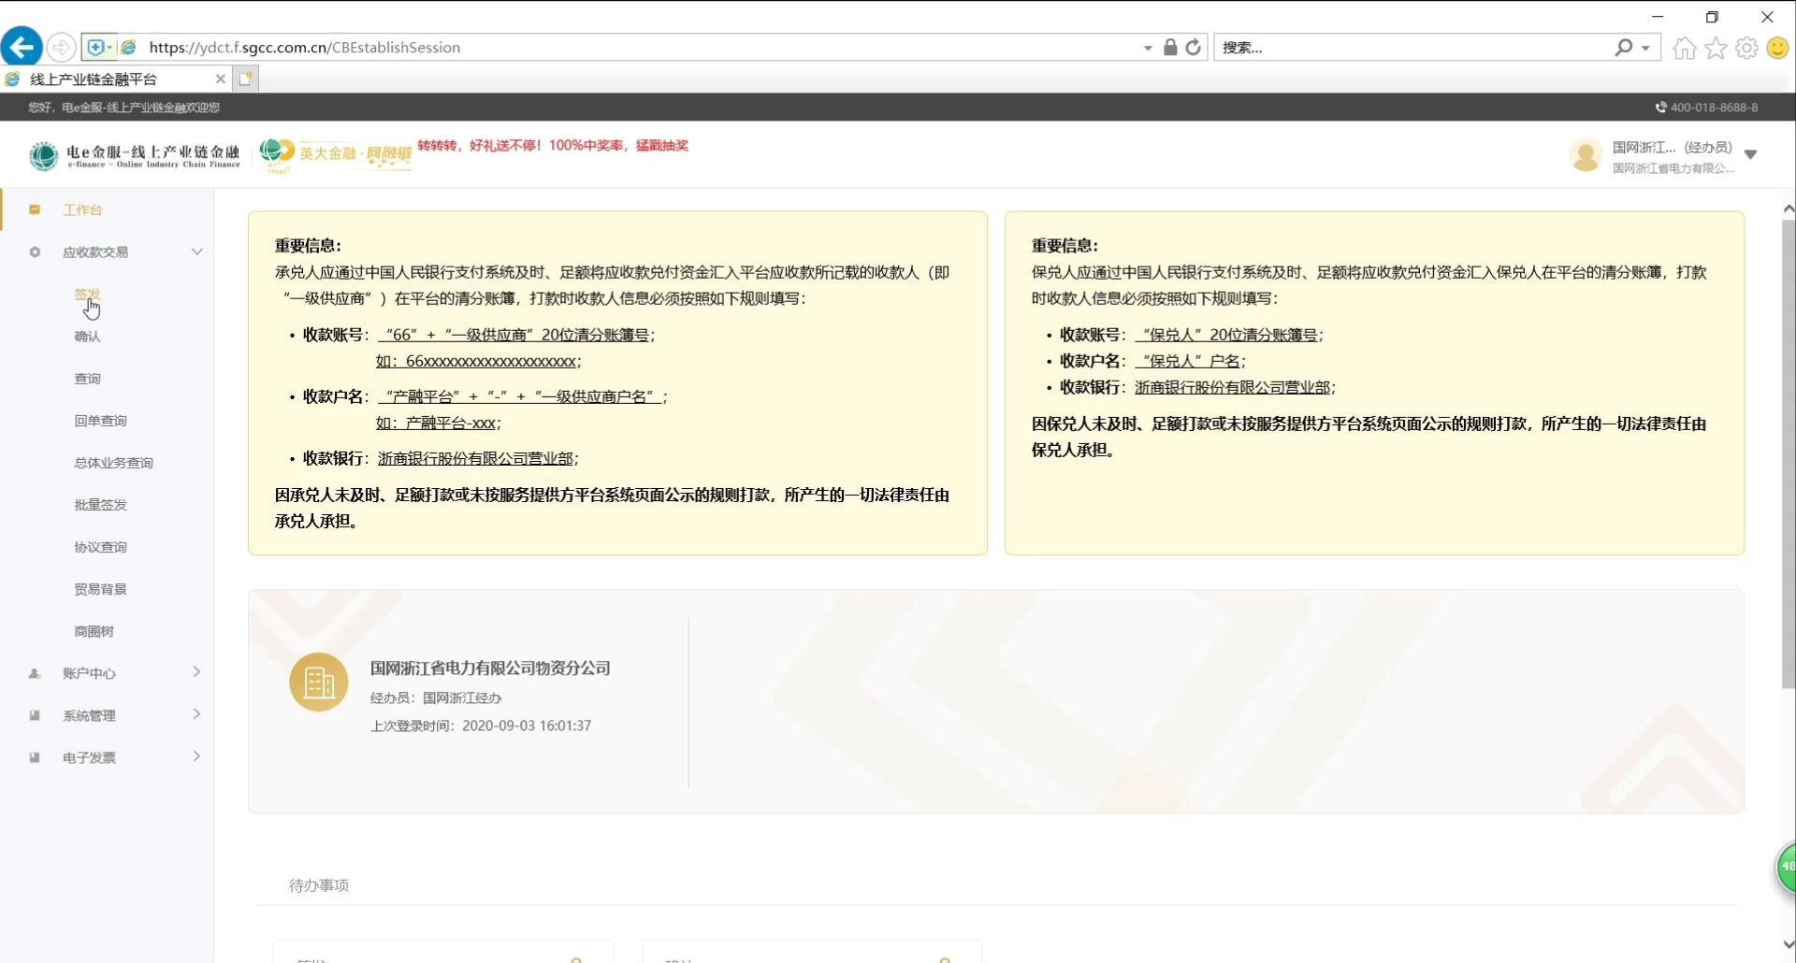Click the 电子发票 sidebar icon
The image size is (1796, 963).
[x=35, y=757]
